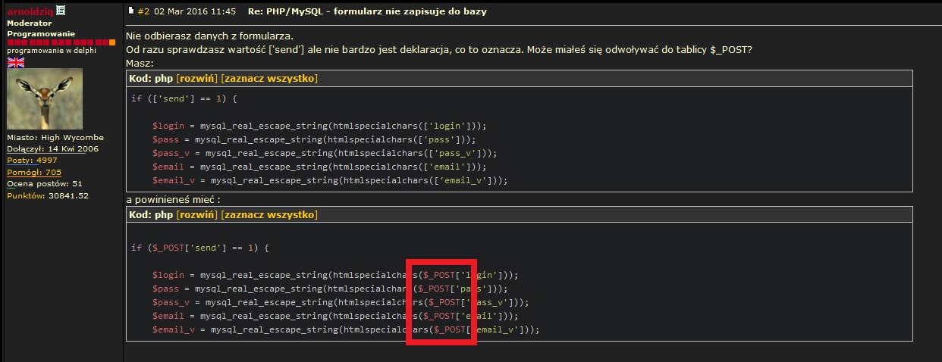The width and height of the screenshot is (942, 362).
Task: Click the UK flag icon under the rank
Action: click(15, 62)
